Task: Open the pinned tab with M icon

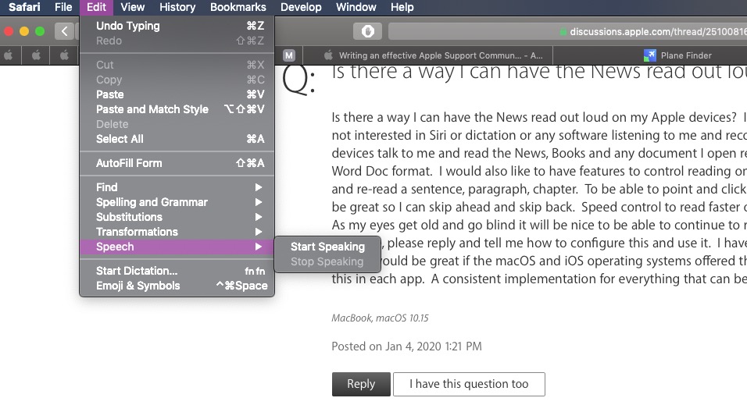Action: (288, 55)
